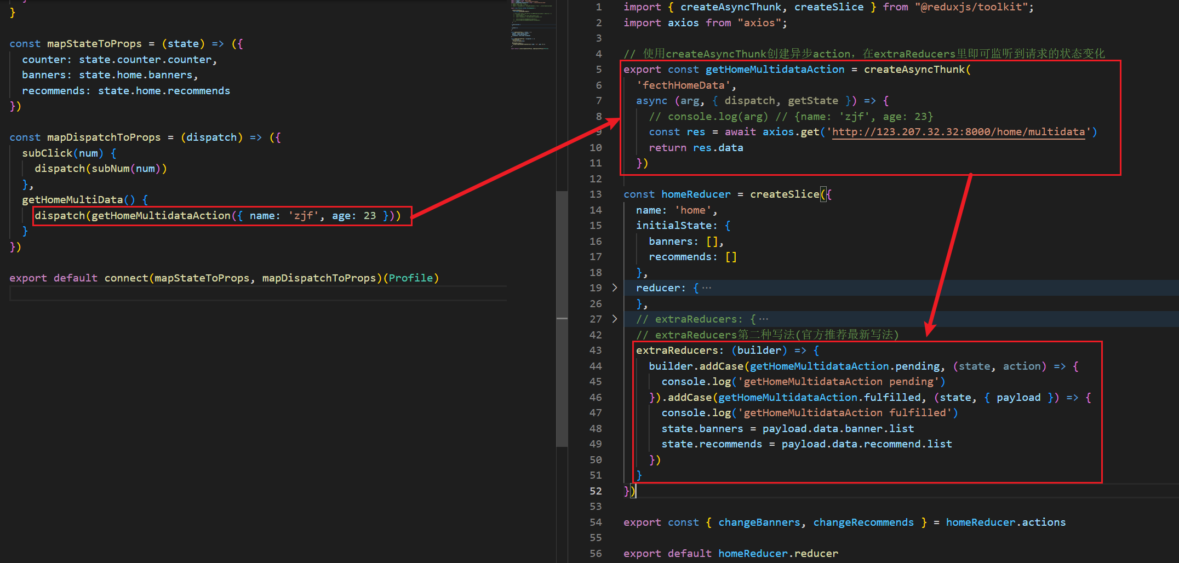Image resolution: width=1179 pixels, height=563 pixels.
Task: Click 'getHomeMultidataAction.fulfilled' in the second addCase
Action: (820, 398)
